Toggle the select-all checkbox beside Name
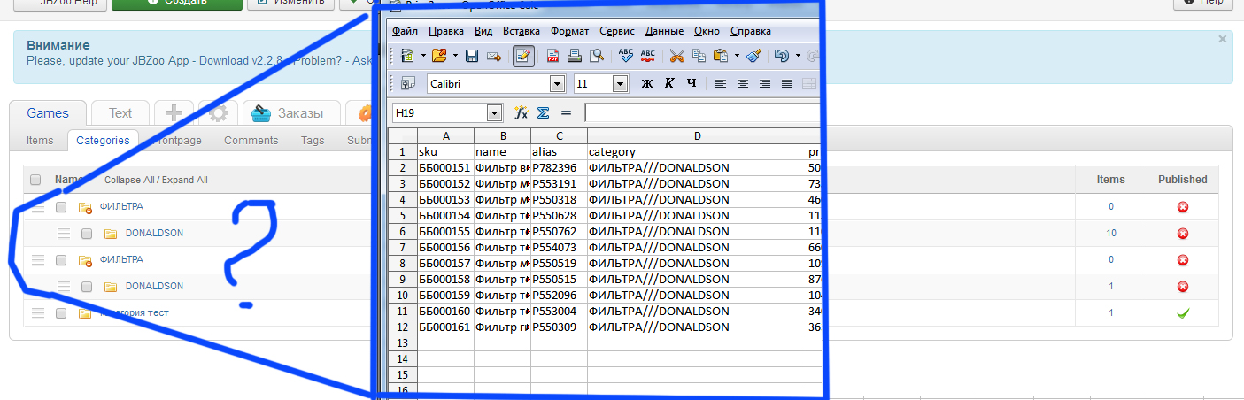1244x400 pixels. [35, 180]
